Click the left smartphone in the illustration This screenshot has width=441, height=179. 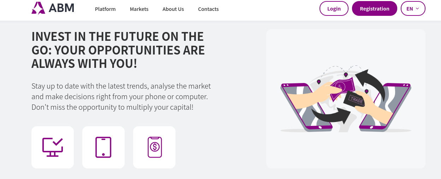[x=306, y=106]
